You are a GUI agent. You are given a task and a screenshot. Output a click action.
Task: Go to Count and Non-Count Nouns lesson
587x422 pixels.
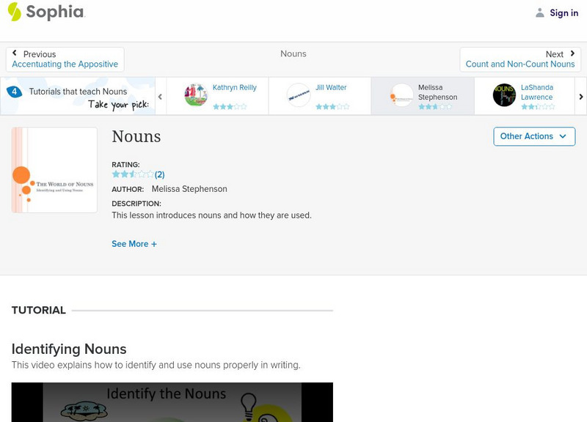click(x=519, y=63)
